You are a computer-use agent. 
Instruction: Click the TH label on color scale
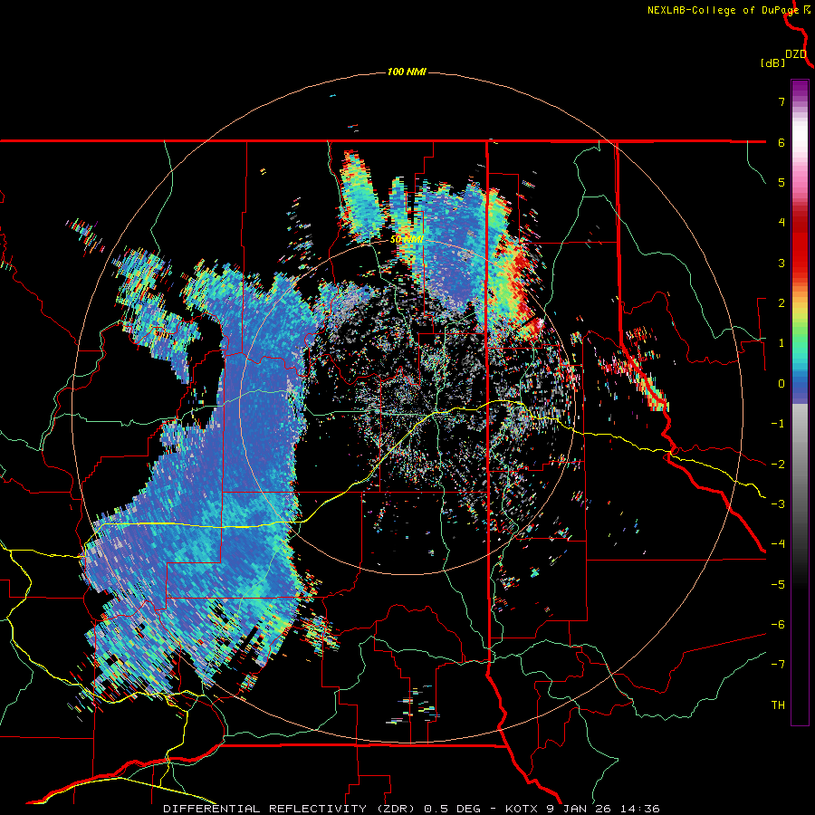pos(778,705)
